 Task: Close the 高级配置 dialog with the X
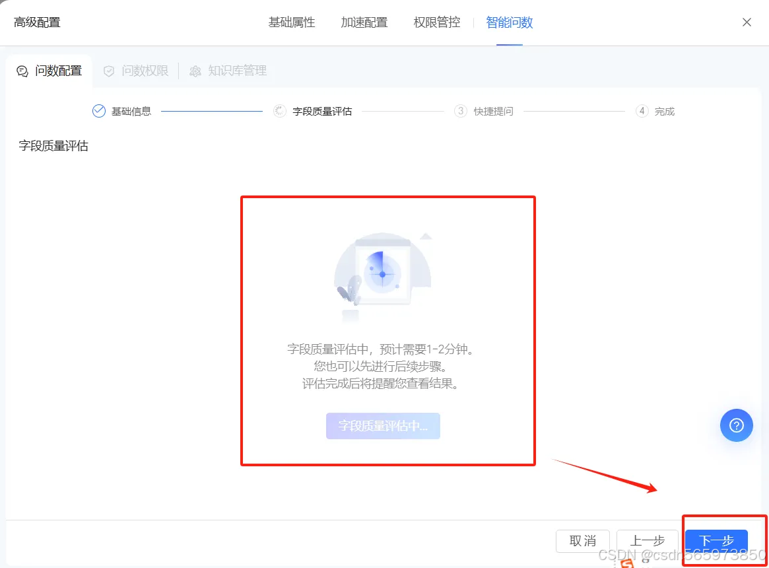(x=747, y=22)
